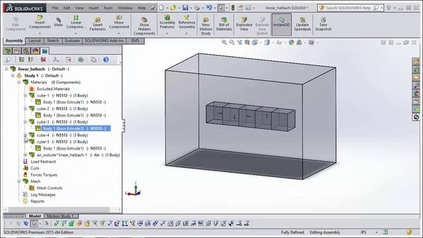
Task: Click the EMS manager tab icon
Action: pos(45,51)
